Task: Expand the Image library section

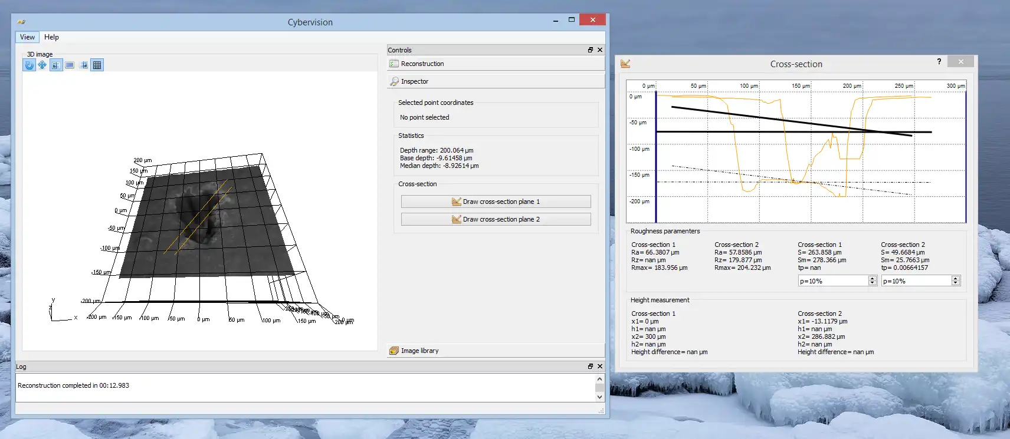Action: point(496,351)
